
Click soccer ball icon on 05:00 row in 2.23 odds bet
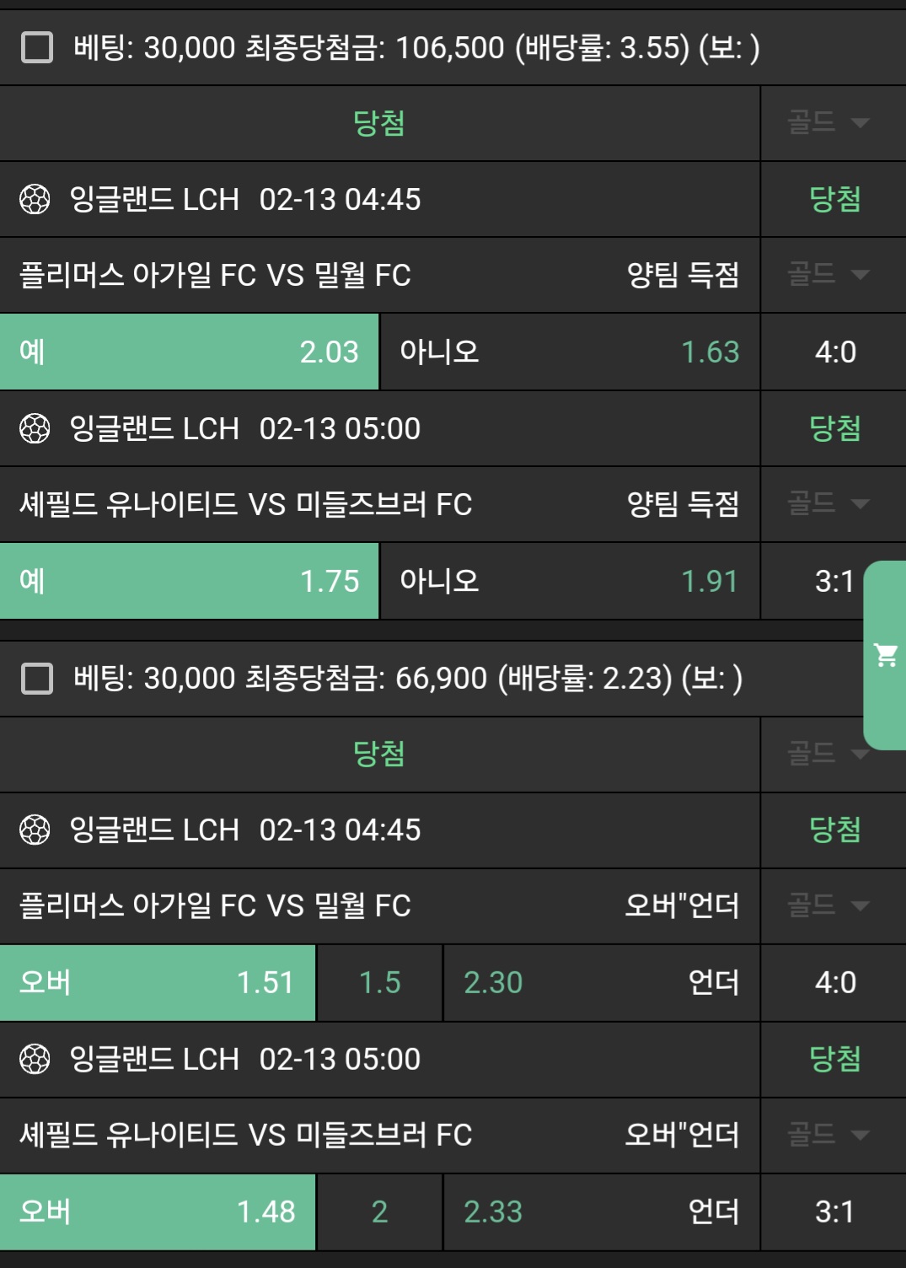tap(35, 1060)
